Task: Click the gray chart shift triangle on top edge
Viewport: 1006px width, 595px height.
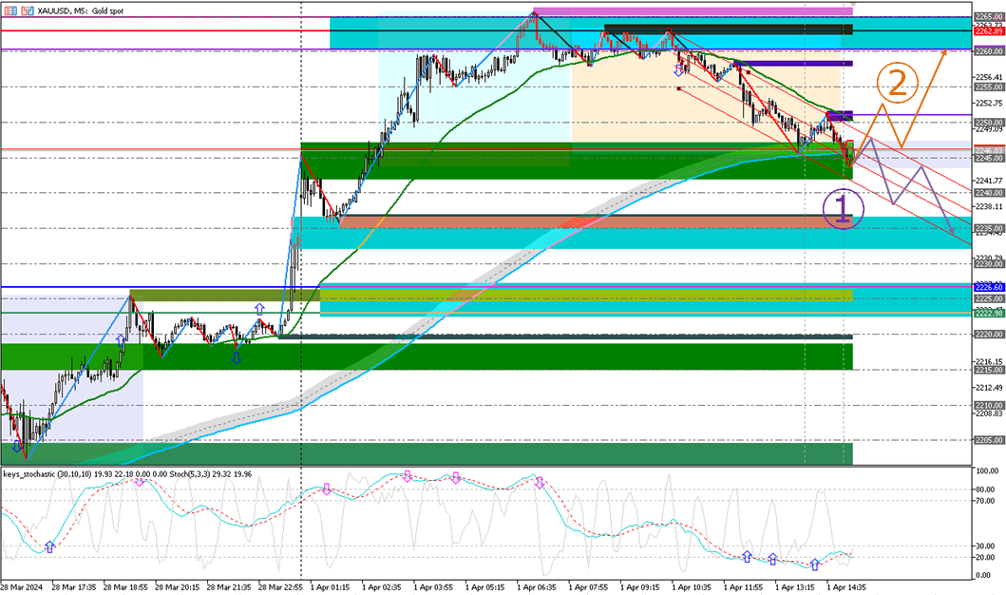Action: [x=852, y=4]
